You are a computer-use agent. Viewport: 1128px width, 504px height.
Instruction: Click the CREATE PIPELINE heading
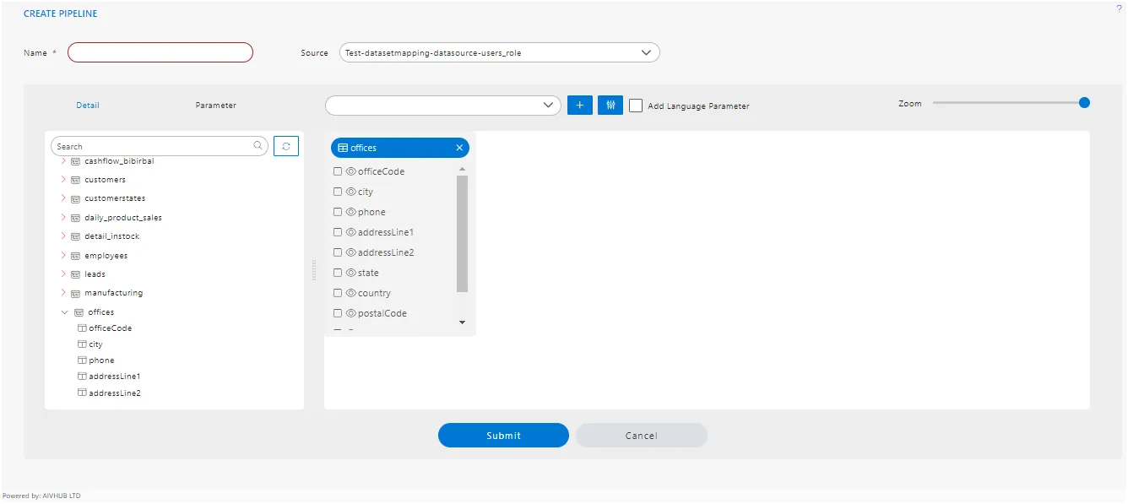(60, 14)
